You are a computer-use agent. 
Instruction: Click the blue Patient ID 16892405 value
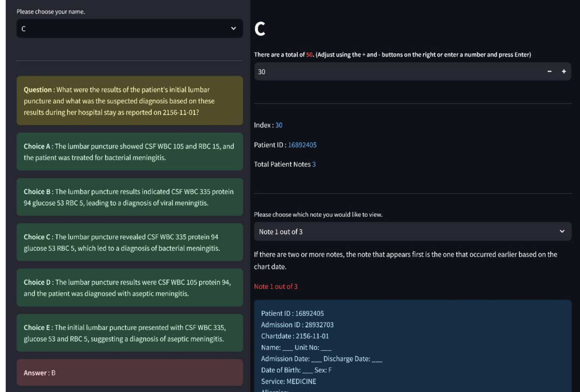pyautogui.click(x=302, y=145)
